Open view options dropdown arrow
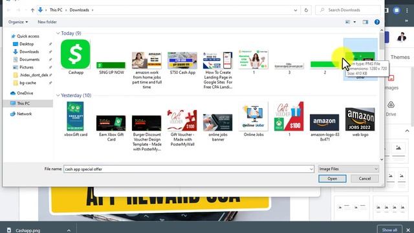Screen dimensions: 414x233 (x=354, y=22)
